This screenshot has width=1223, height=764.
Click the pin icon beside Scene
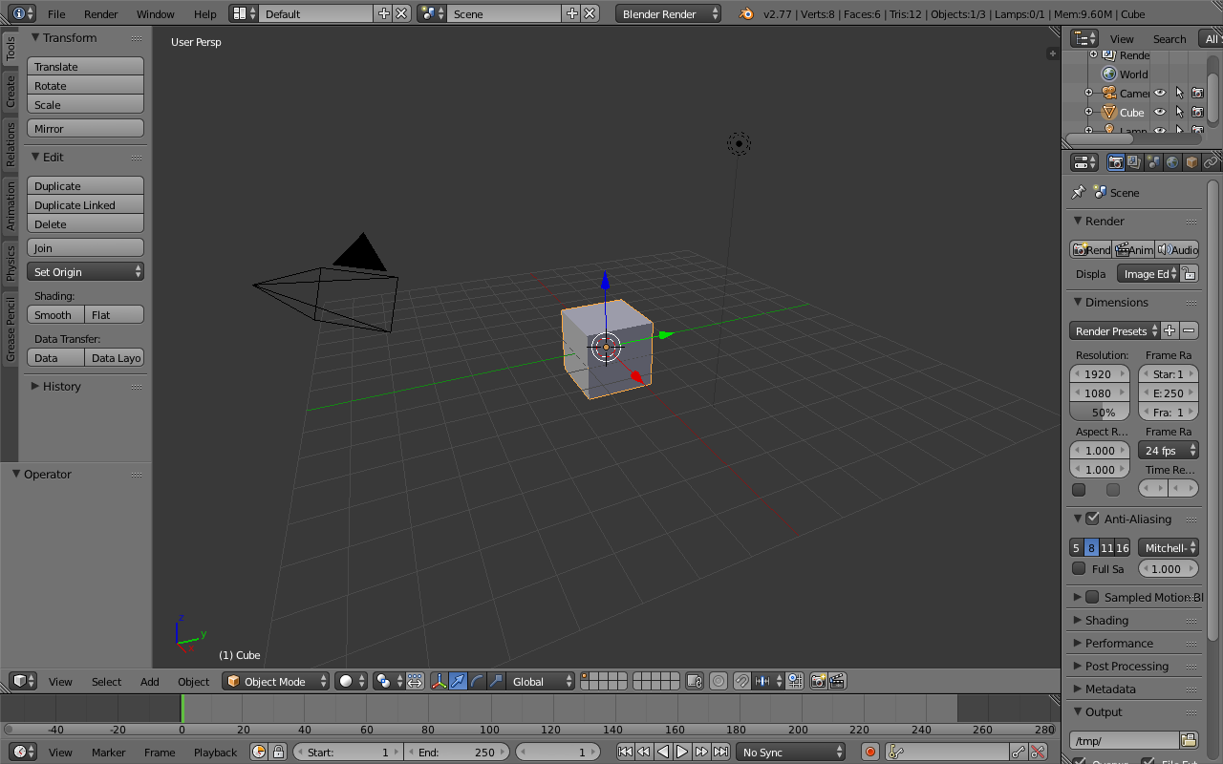click(x=1079, y=192)
